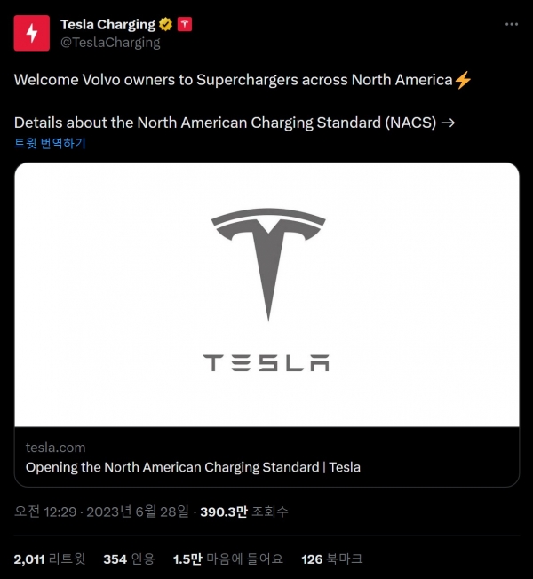The image size is (533, 579).
Task: Click the 트윗 번역하기 translate link
Action: coord(50,142)
